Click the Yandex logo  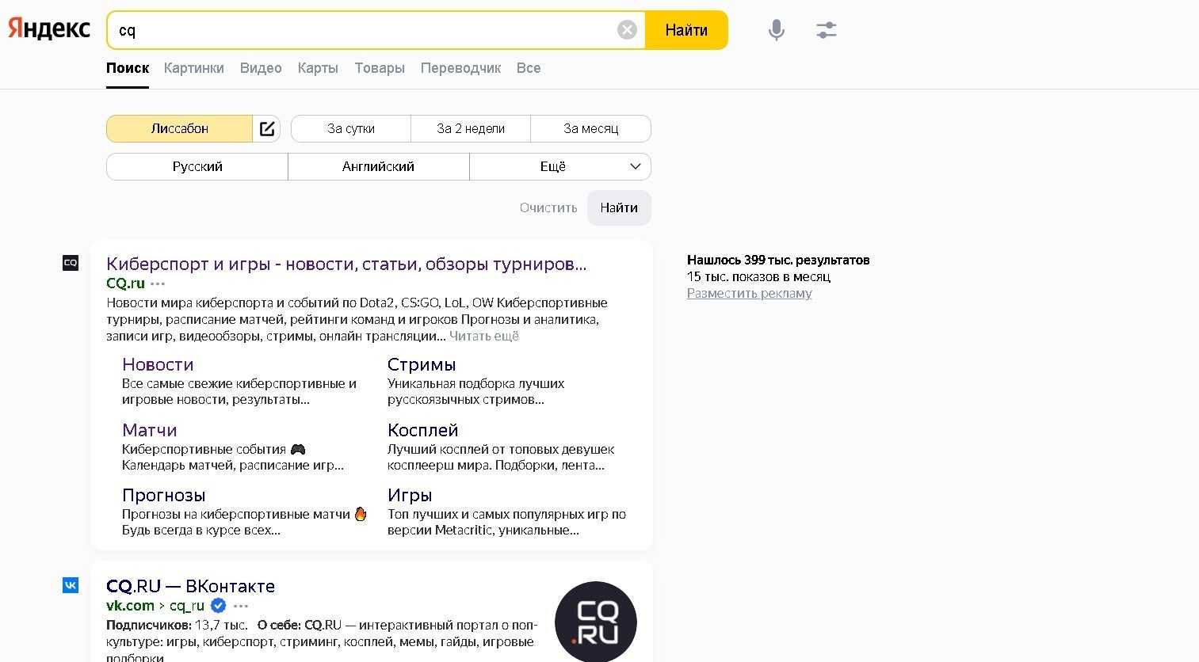(x=49, y=30)
